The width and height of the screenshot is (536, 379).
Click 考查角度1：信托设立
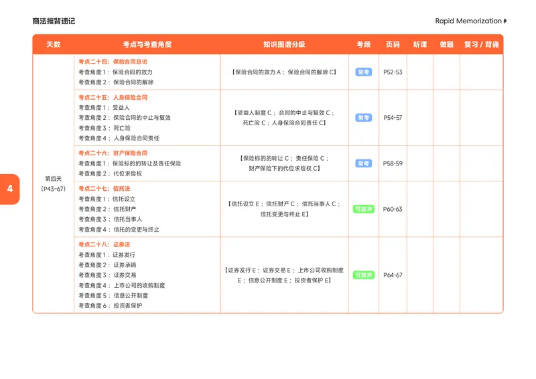[x=107, y=199]
